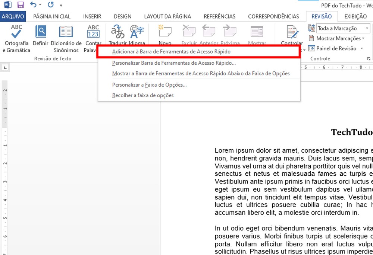Undo last action in quick access toolbar
The image size is (373, 255).
coord(33,4)
